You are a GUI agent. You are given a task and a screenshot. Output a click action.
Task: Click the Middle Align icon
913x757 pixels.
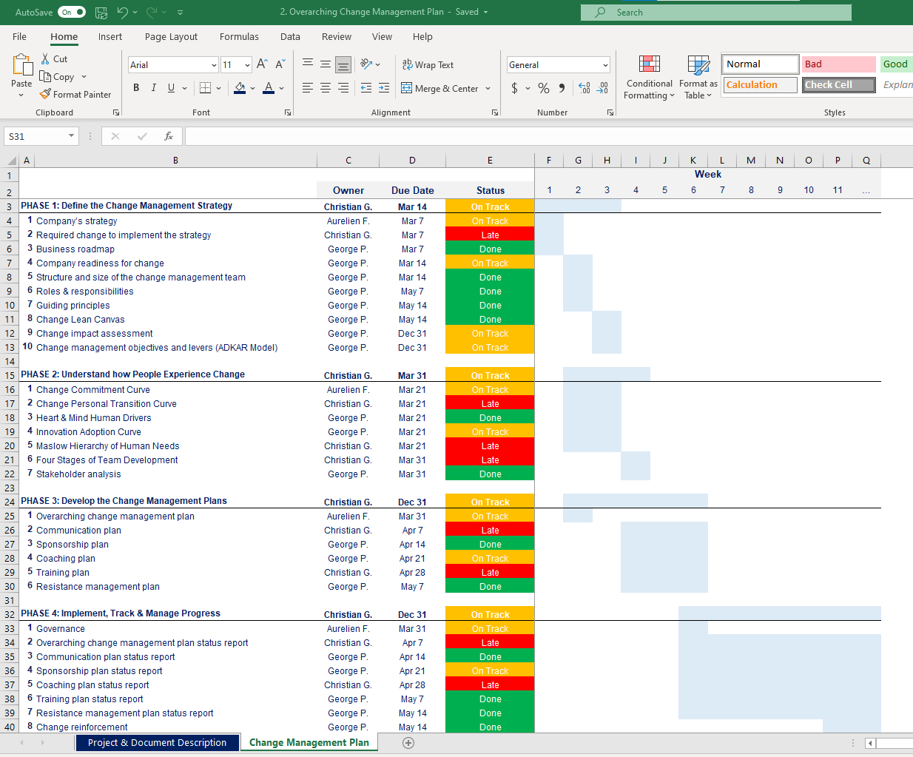click(326, 64)
